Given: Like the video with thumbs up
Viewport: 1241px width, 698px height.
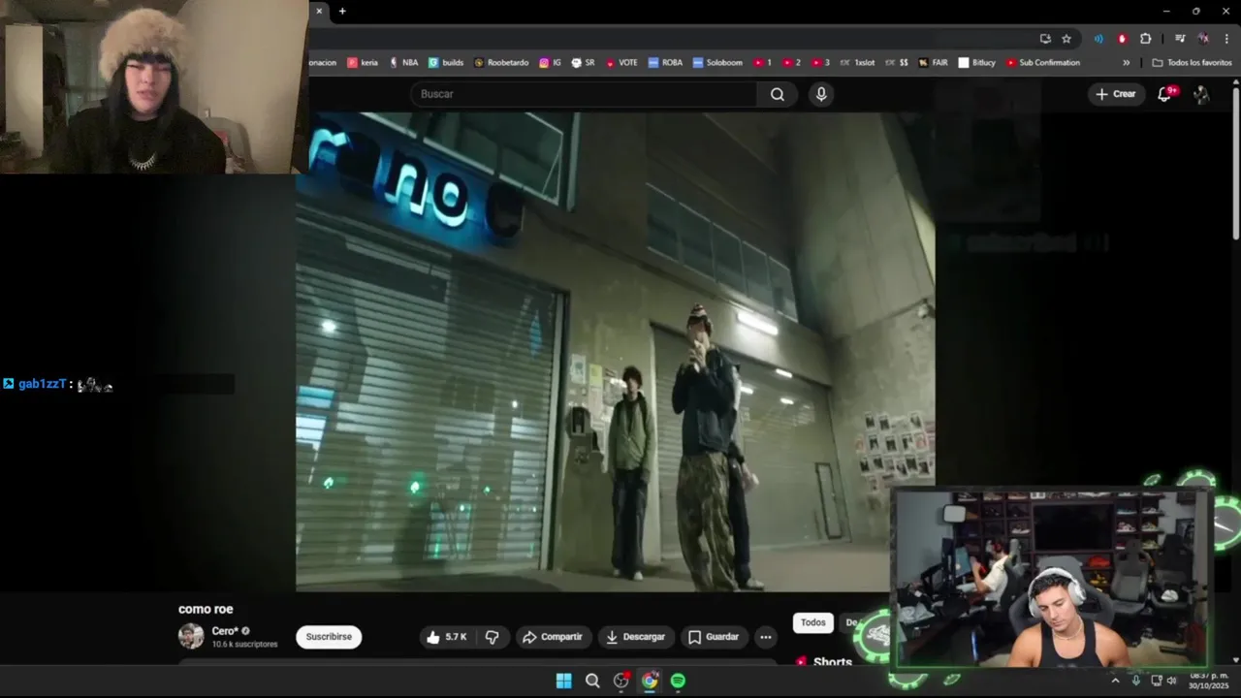Looking at the screenshot, I should pyautogui.click(x=447, y=637).
